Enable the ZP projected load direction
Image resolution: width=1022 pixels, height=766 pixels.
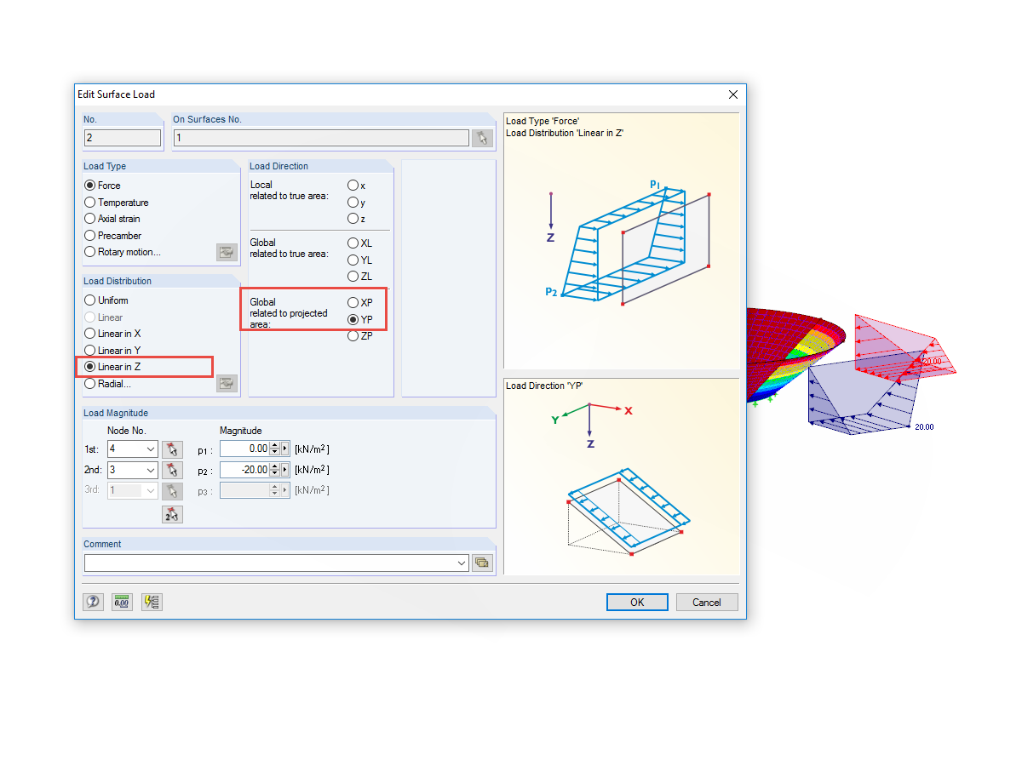(352, 336)
